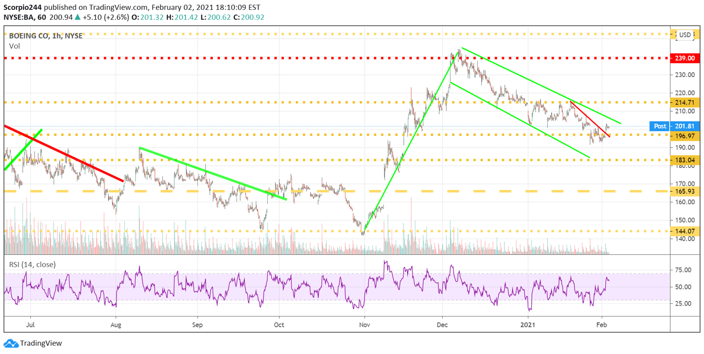
Task: Click the USD currency label
Action: point(685,35)
